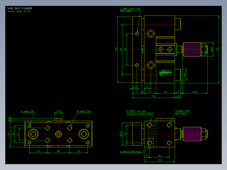Image resolution: width=227 pixels, height=170 pixels.
Task: Click the "30" vertical dimension value
Action: click(x=13, y=134)
